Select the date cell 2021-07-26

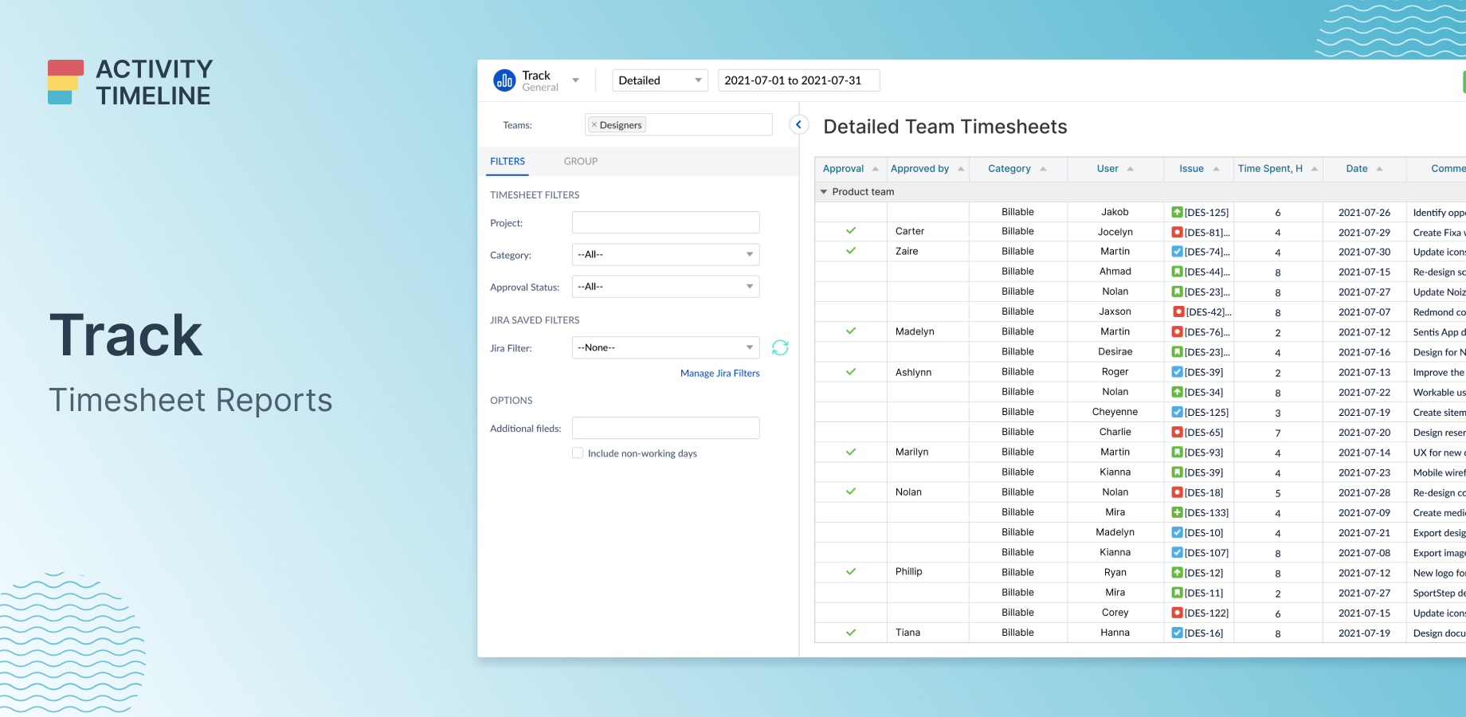click(x=1364, y=213)
